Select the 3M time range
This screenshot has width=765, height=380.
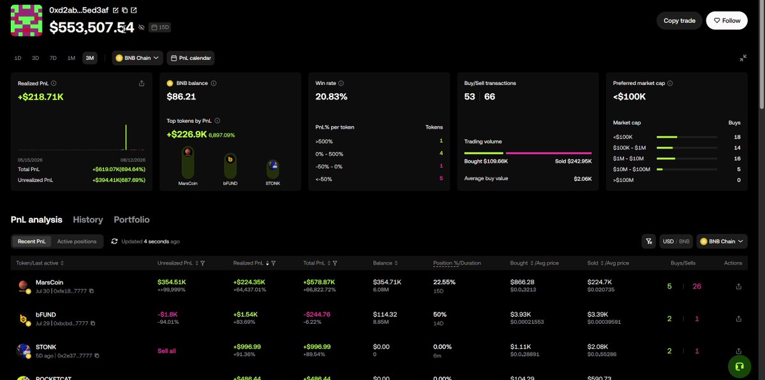[90, 58]
